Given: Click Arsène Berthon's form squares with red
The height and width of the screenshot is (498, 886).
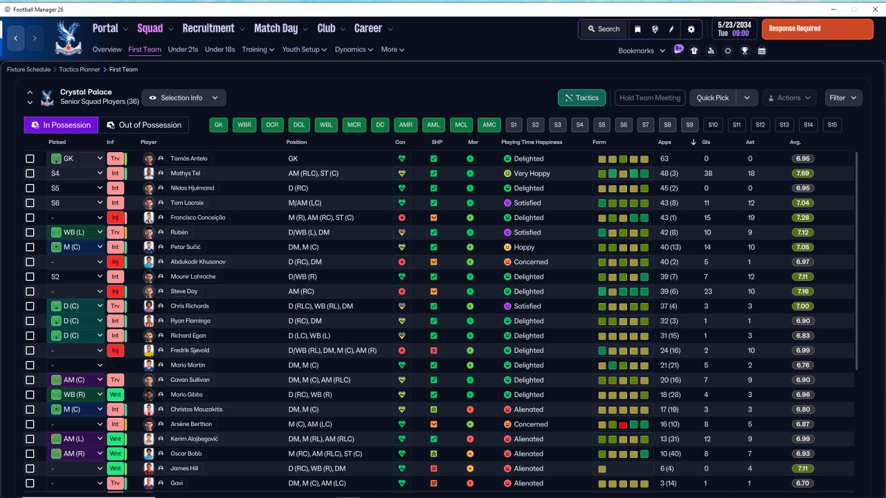Looking at the screenshot, I should click(x=624, y=424).
